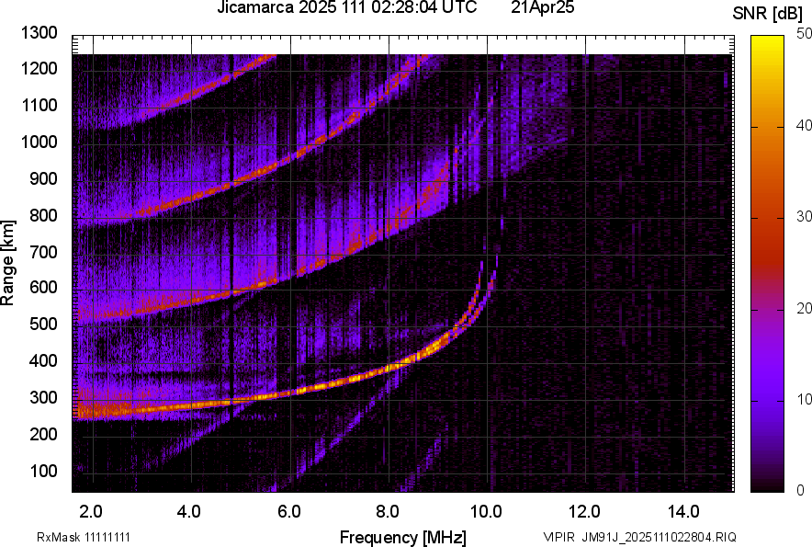Click the 200 km range tick label
Image resolution: width=812 pixels, height=547 pixels.
coord(43,433)
